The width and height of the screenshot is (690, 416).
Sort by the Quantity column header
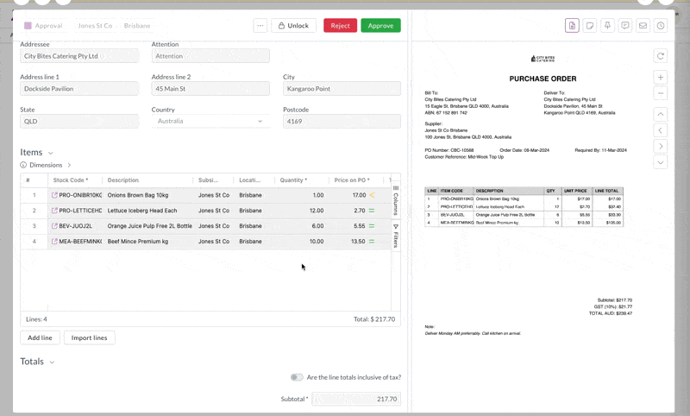pyautogui.click(x=293, y=180)
